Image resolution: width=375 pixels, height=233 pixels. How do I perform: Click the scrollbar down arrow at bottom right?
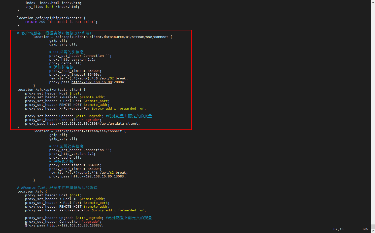[373, 231]
